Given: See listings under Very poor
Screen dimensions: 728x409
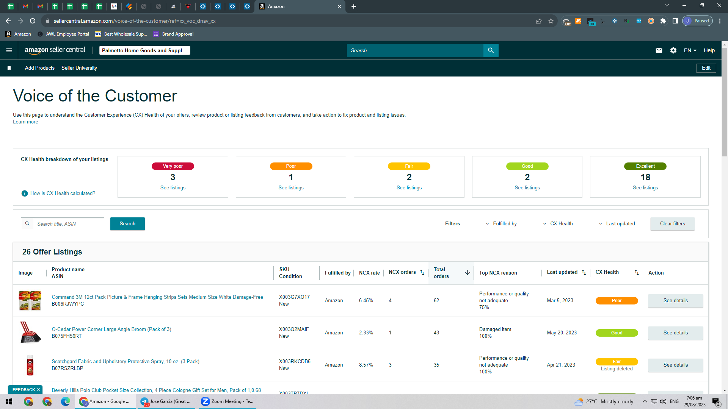Looking at the screenshot, I should tap(173, 188).
